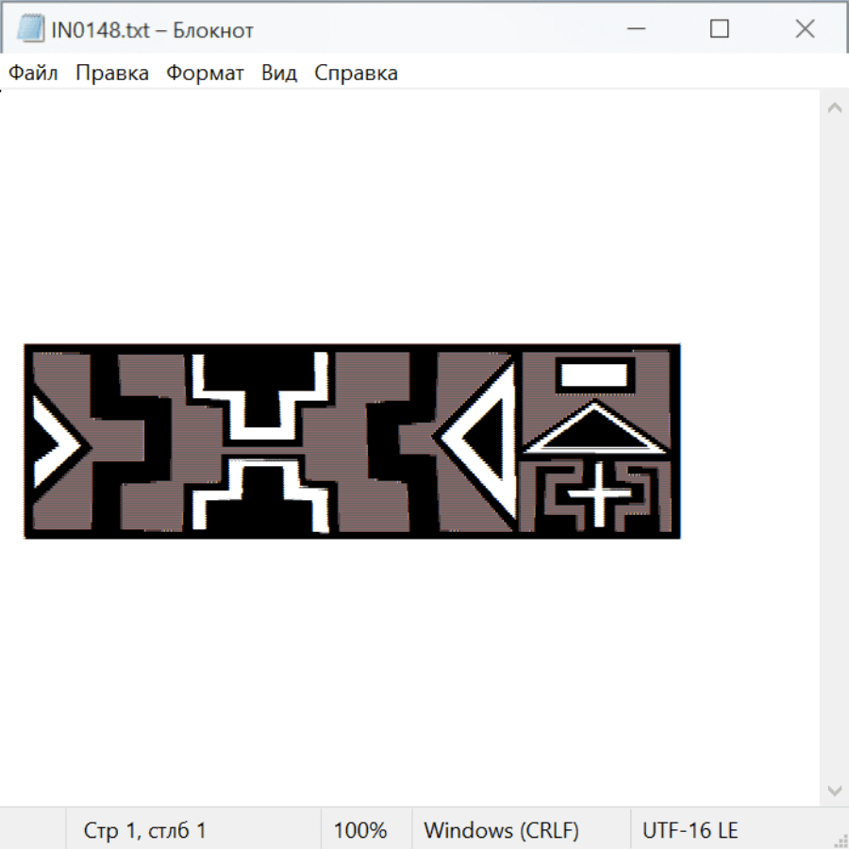Open the Файл menu

tap(33, 74)
